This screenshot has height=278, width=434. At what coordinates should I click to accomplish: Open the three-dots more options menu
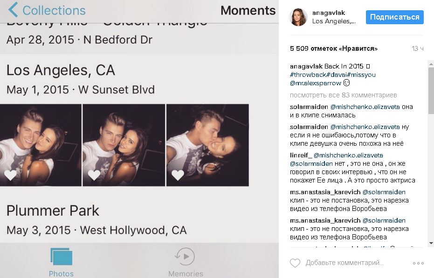coord(418,263)
